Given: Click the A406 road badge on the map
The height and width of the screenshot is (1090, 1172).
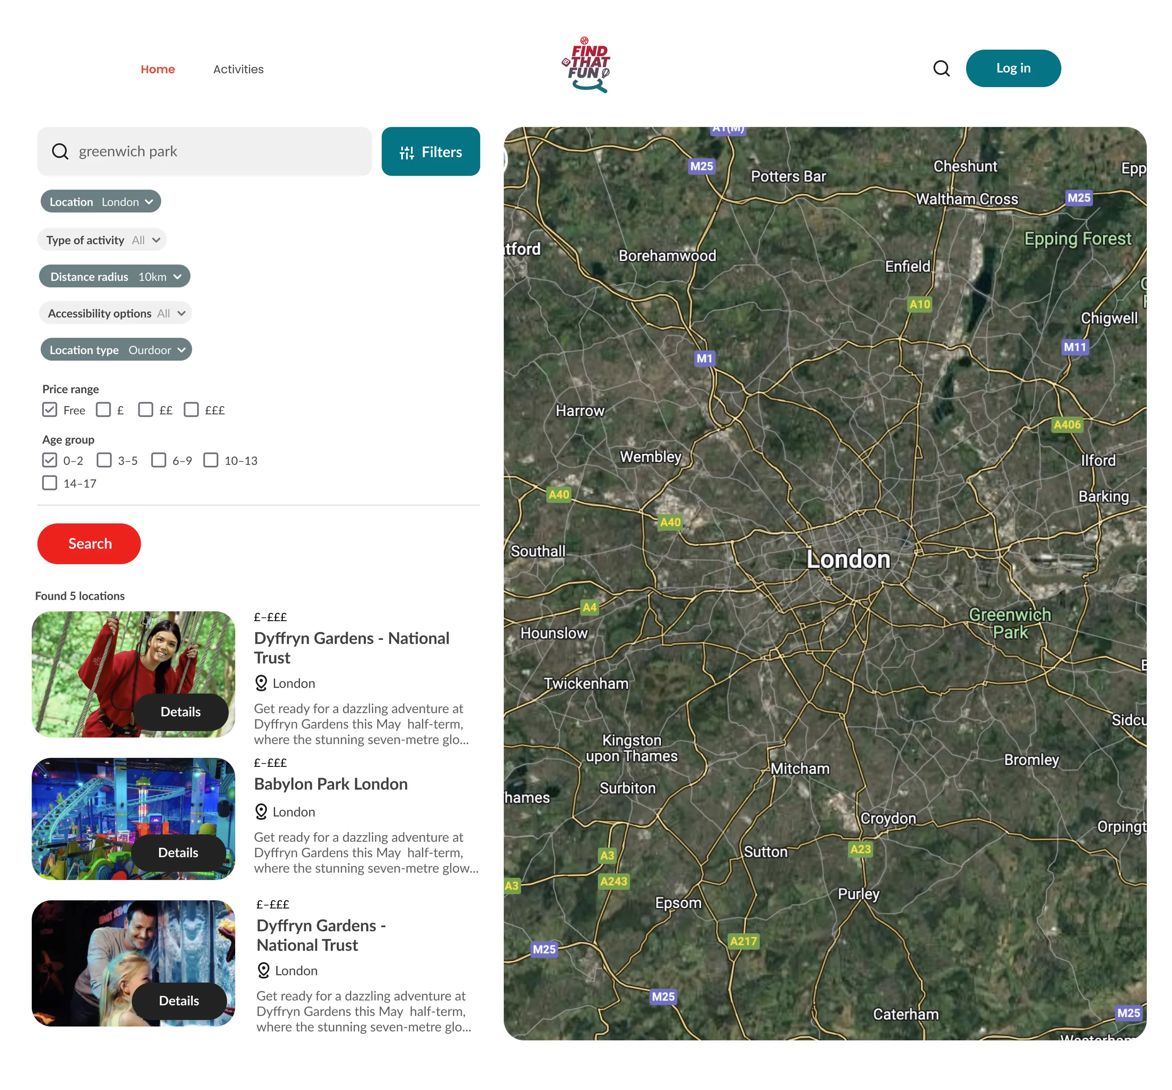Looking at the screenshot, I should 1067,425.
